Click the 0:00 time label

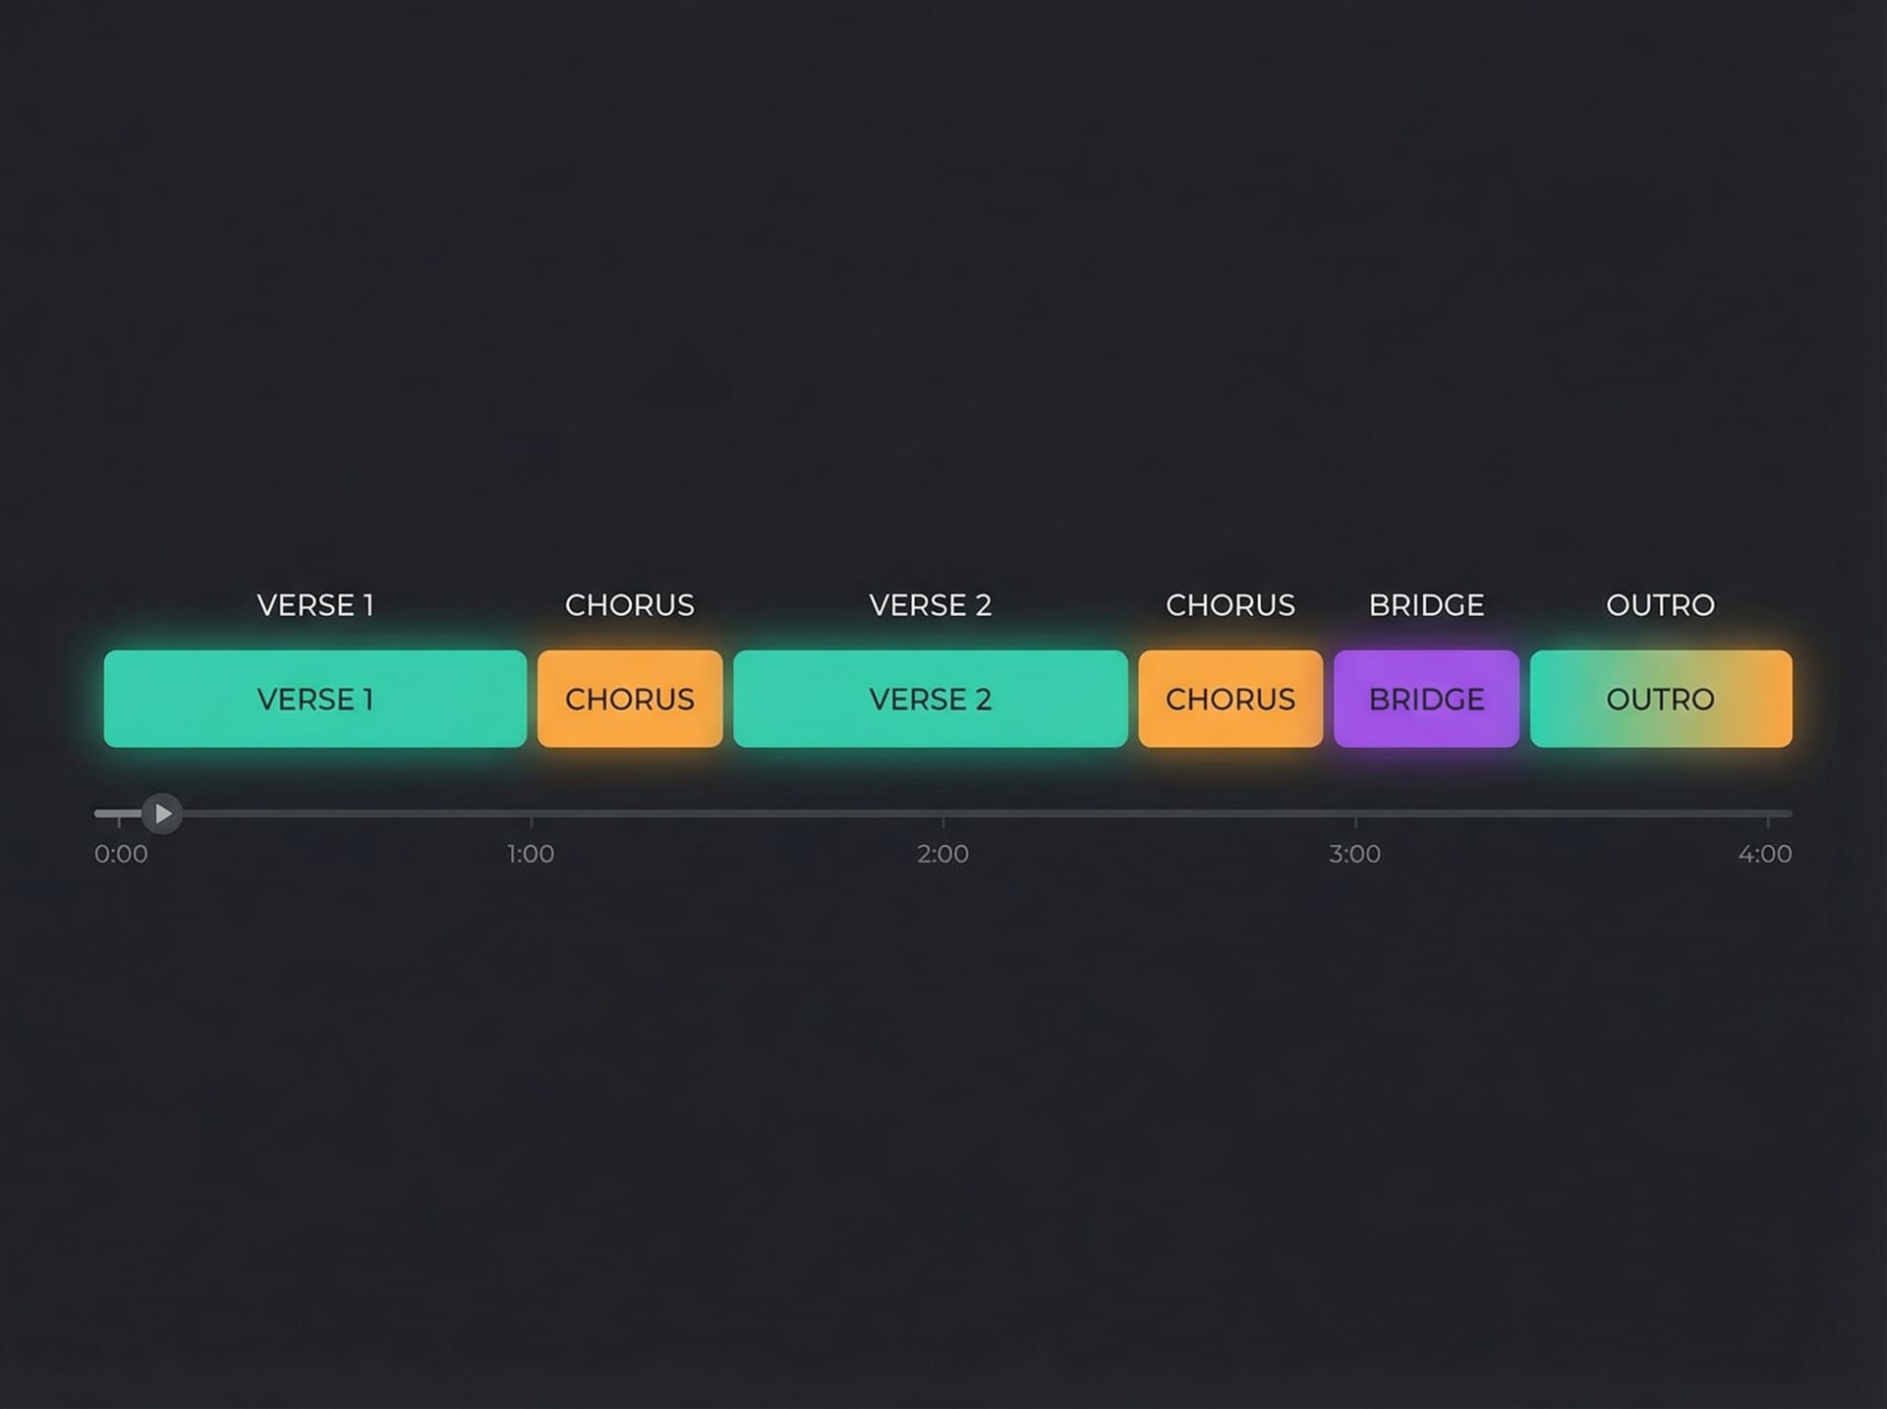coord(121,854)
